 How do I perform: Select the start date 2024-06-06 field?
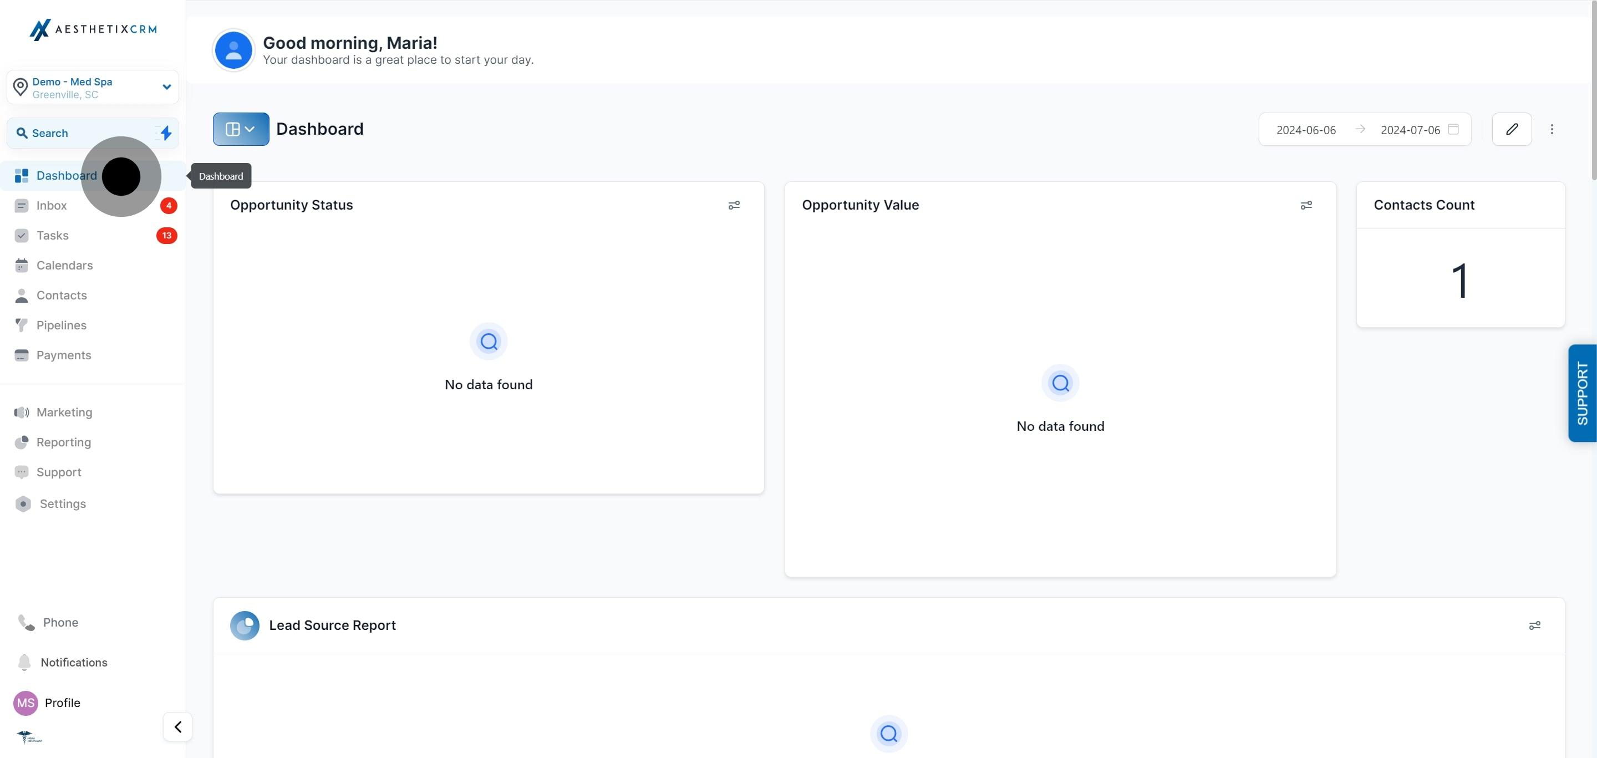(1306, 130)
